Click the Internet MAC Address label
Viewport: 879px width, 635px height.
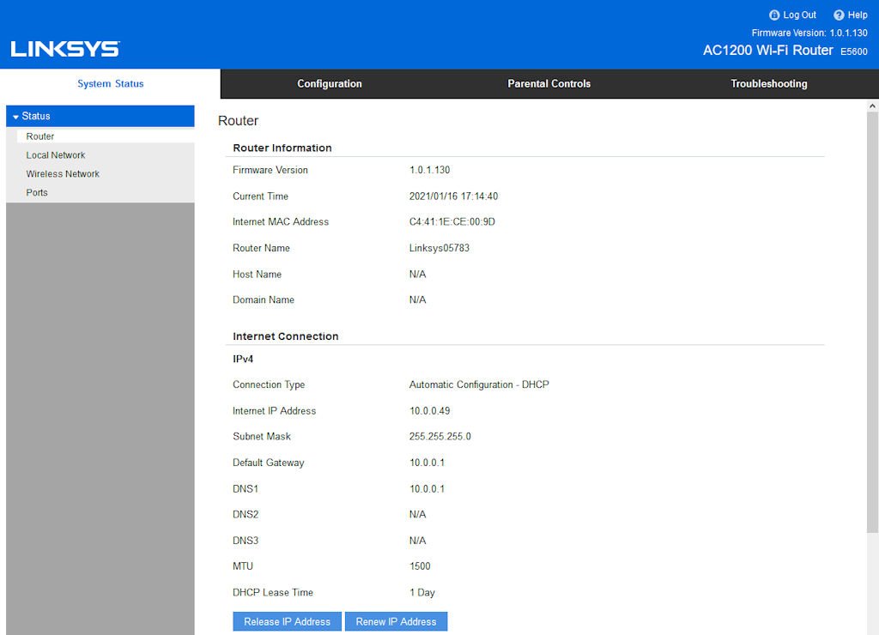pos(281,222)
